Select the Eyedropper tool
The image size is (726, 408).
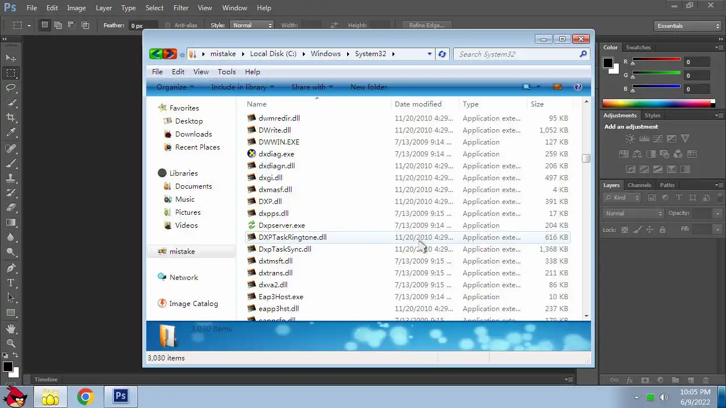[x=11, y=132]
